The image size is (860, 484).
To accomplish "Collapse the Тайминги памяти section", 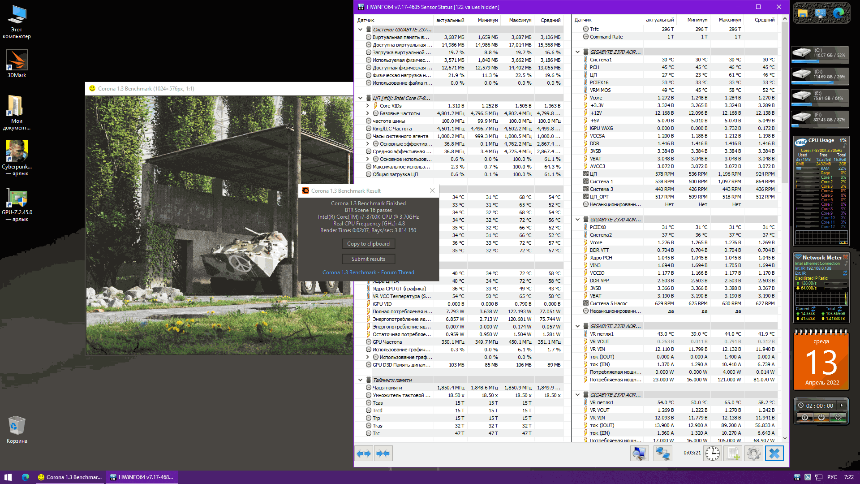I will coord(360,380).
